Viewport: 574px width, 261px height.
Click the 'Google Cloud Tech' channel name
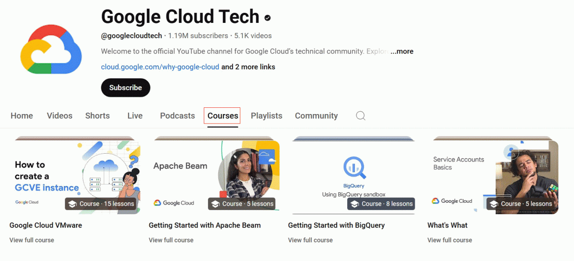180,17
